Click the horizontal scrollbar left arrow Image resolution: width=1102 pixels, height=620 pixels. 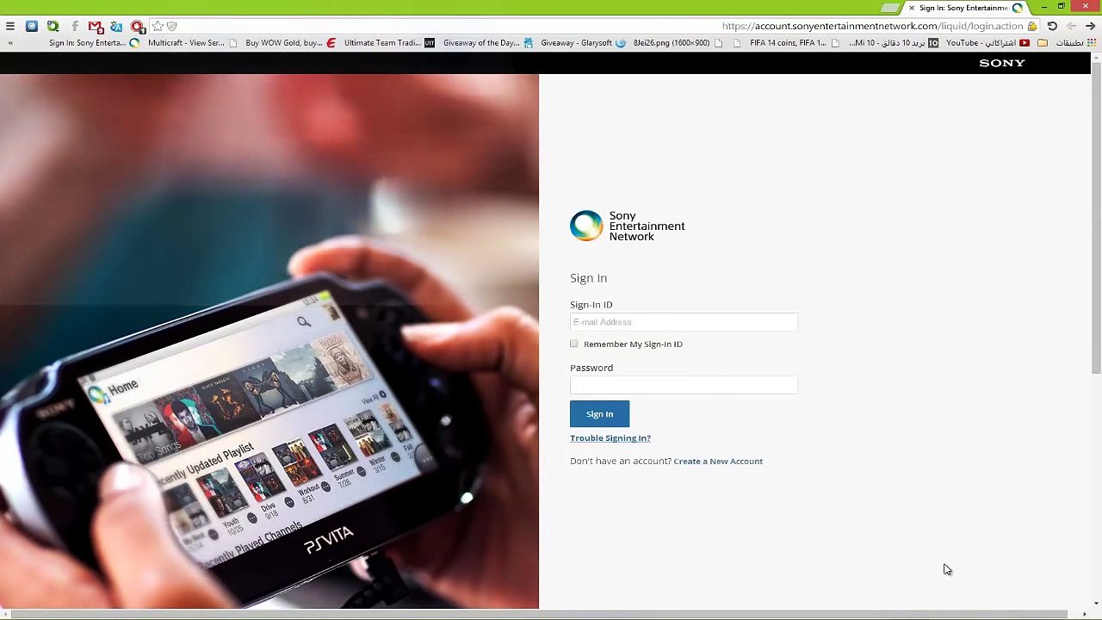6,614
